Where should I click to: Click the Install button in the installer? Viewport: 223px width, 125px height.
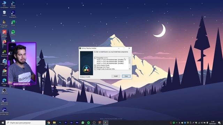(116, 76)
